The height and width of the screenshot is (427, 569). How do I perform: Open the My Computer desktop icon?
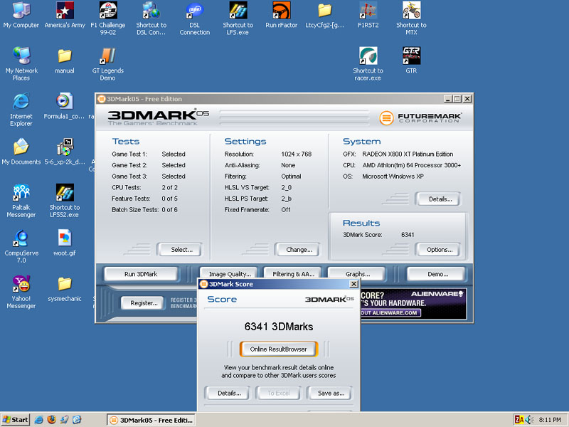point(21,14)
